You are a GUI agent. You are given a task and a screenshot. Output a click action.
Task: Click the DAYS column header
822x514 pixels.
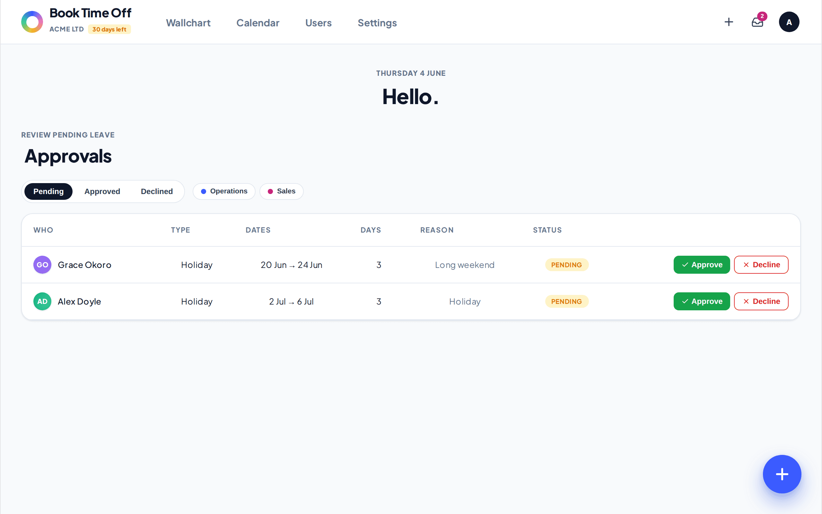(371, 230)
